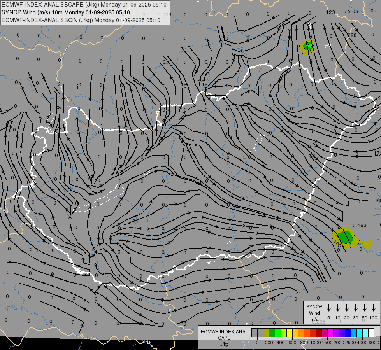Click the '123' value on the map
This screenshot has width=381, height=350.
[330, 12]
